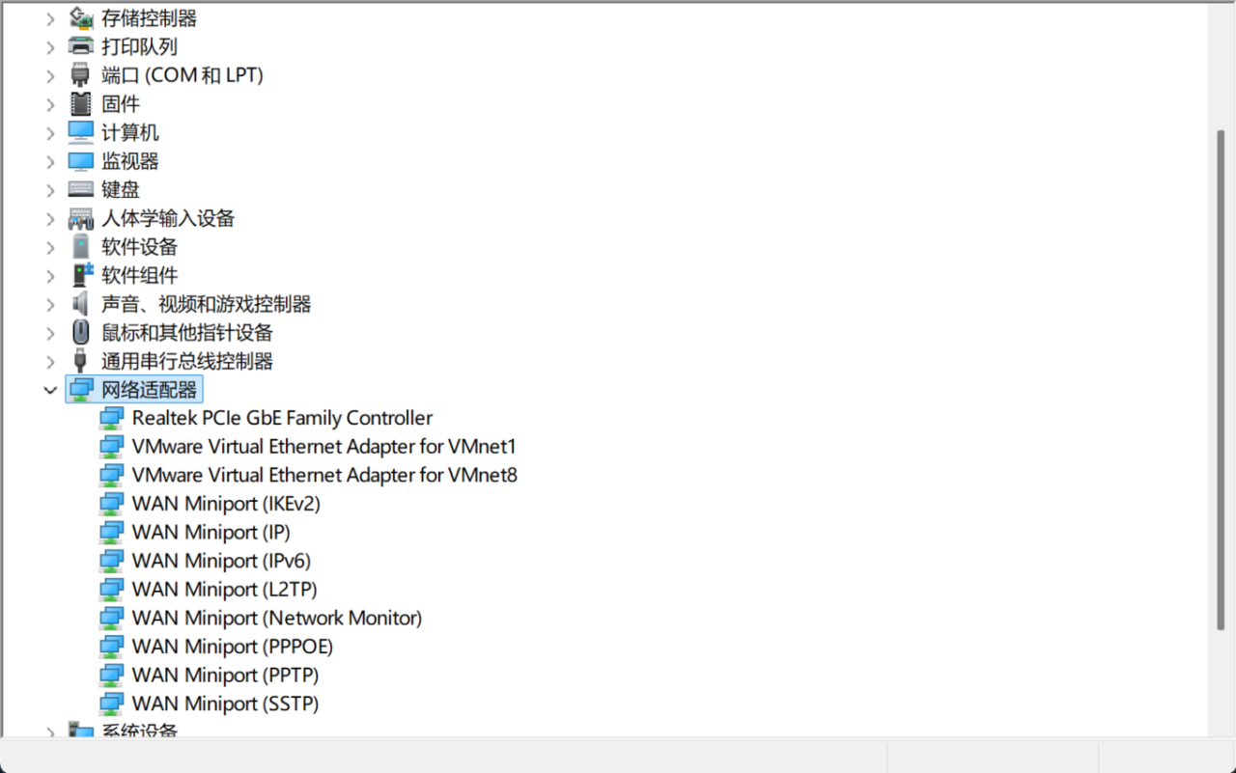Select WAN Miniport (PPPOE) adapter

coord(232,647)
